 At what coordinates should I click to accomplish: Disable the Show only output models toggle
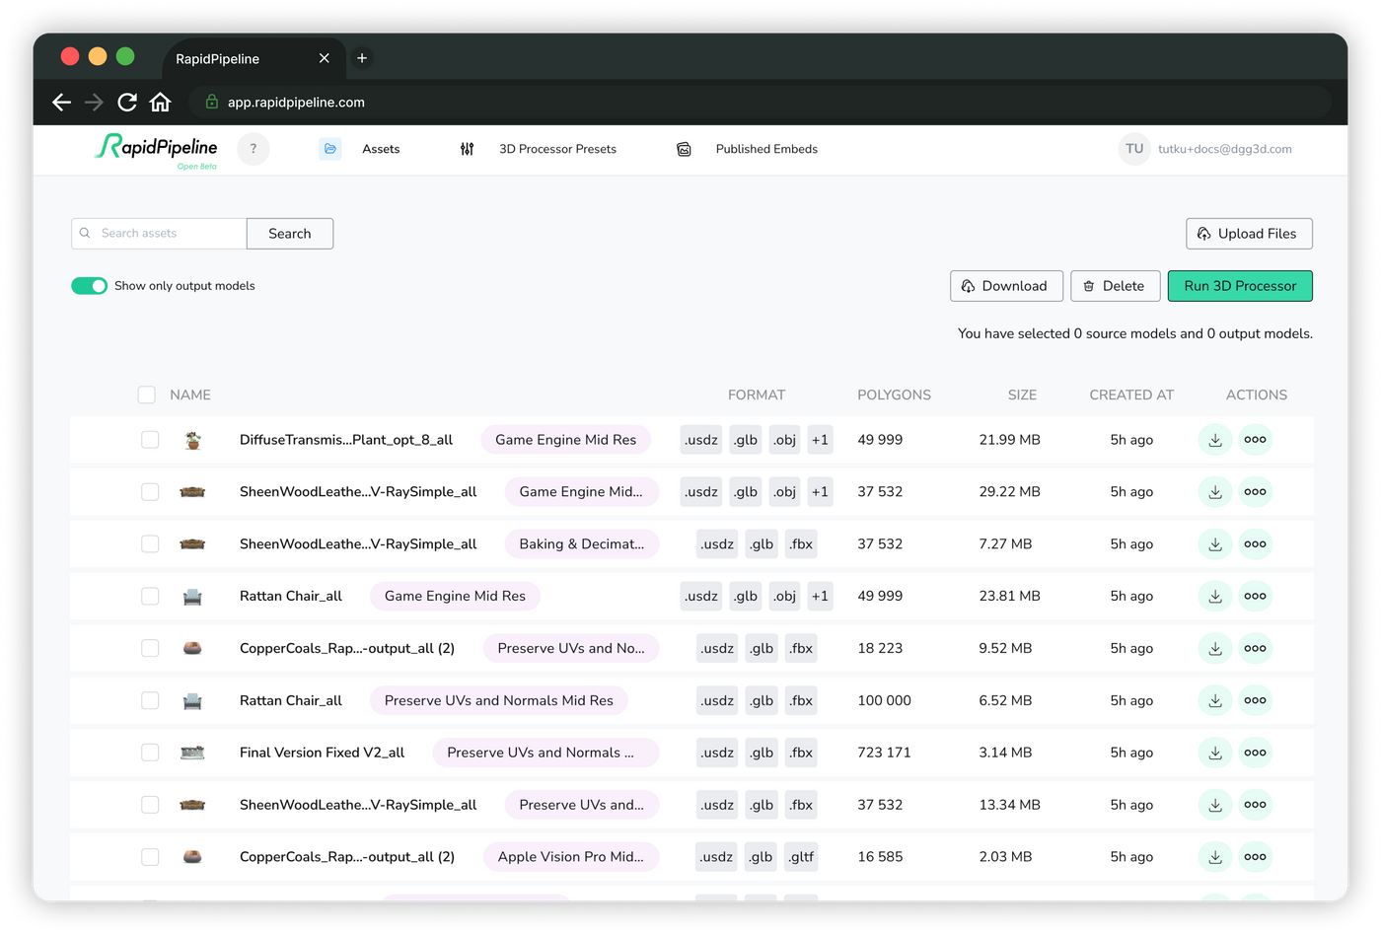click(x=89, y=285)
